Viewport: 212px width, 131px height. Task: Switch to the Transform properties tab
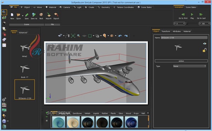point(166,31)
